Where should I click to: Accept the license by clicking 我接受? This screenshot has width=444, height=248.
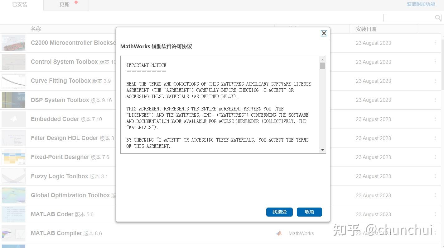coord(279,212)
